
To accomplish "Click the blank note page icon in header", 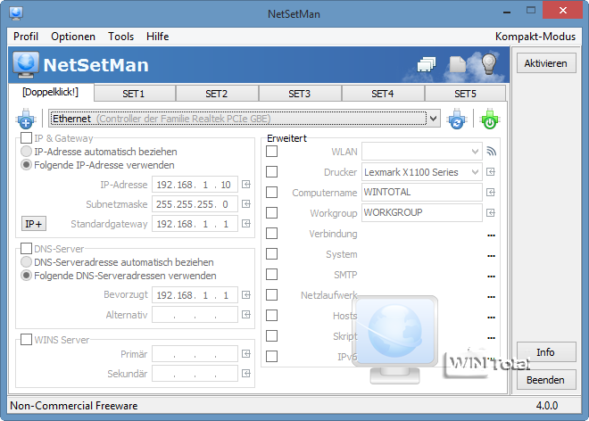I will click(457, 64).
